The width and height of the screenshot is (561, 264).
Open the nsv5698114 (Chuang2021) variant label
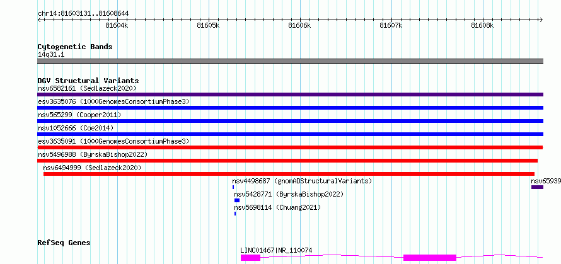(277, 207)
